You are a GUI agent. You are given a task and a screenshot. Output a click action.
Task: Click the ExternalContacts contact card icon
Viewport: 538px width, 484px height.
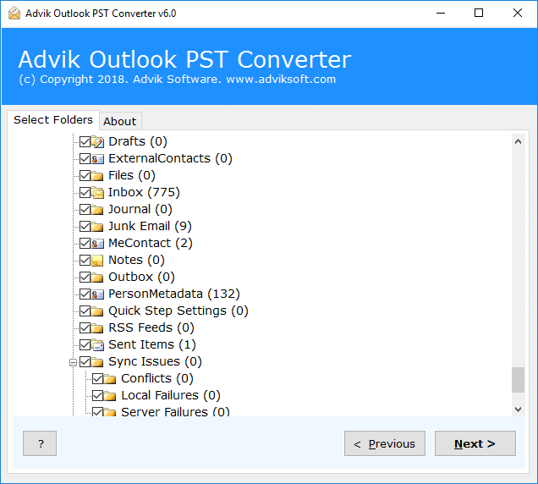[97, 159]
